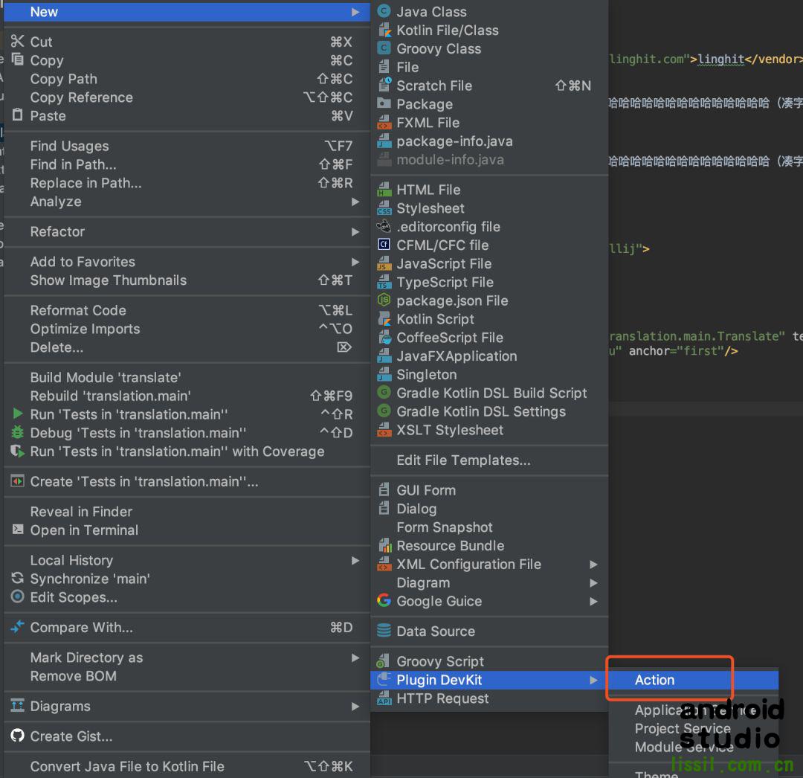Click the HTML File icon
803x778 pixels.
[384, 190]
